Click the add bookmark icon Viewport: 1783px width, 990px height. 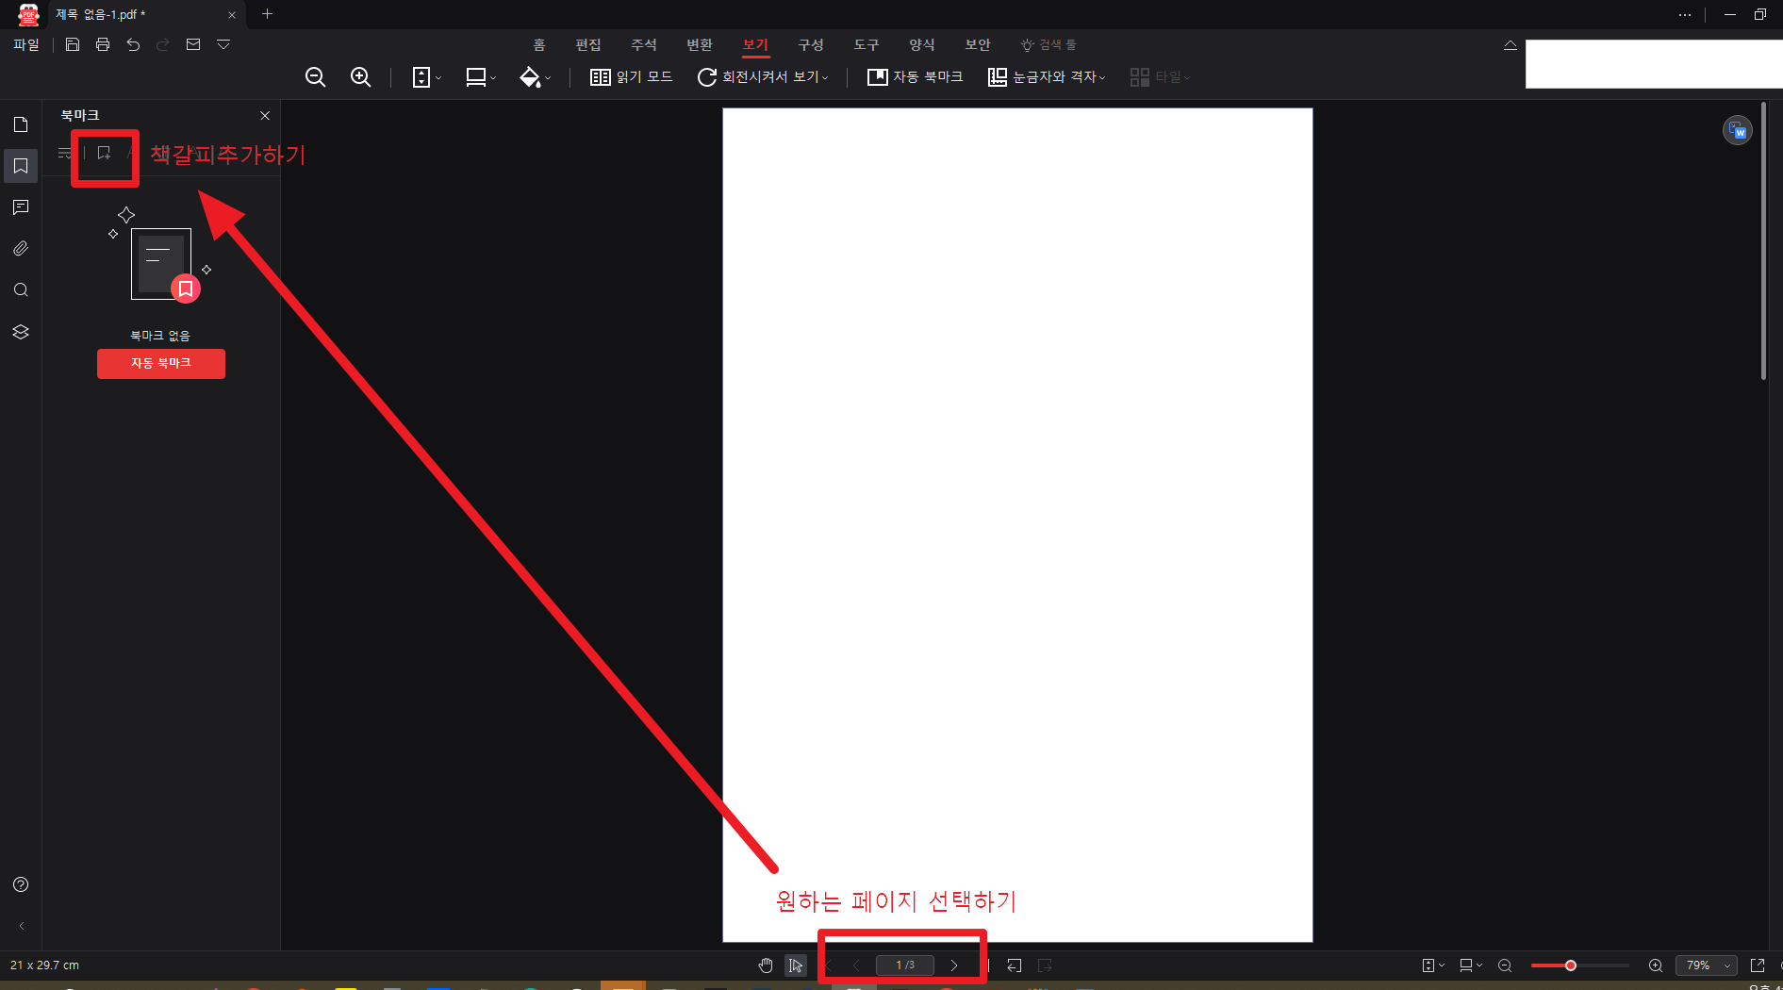pos(103,153)
